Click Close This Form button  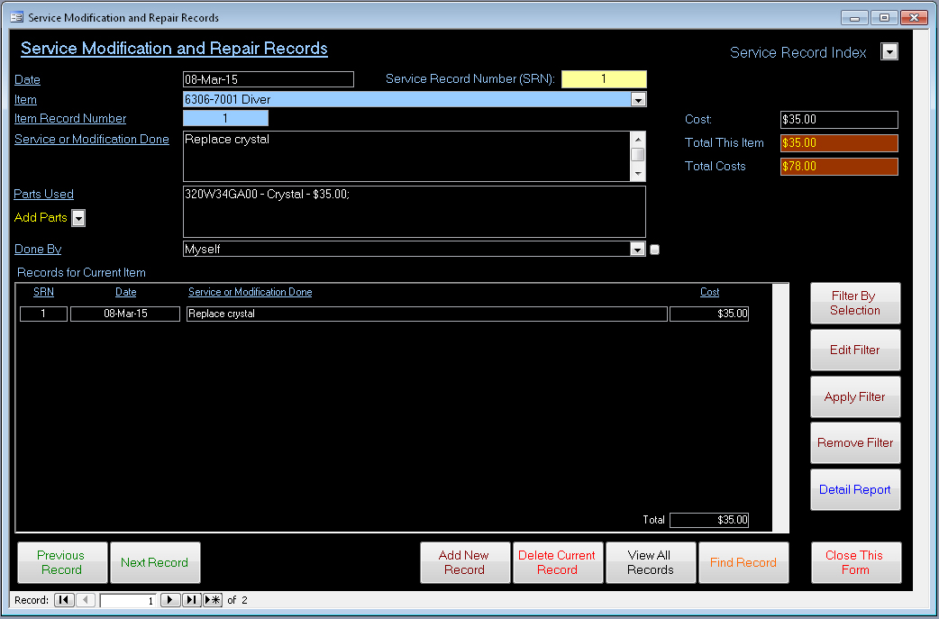coord(856,563)
